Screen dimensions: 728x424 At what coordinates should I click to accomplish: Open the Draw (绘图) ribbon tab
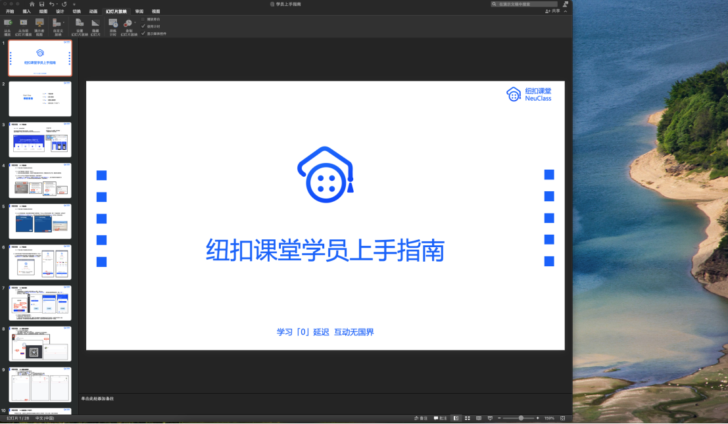pos(43,11)
